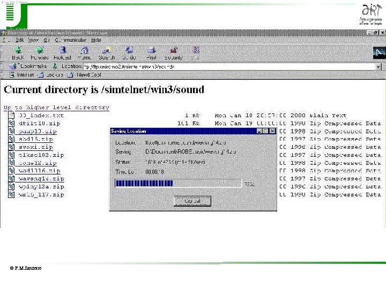
Task: Click the "101 Kb" size of dtilt10.zip
Action: point(189,123)
